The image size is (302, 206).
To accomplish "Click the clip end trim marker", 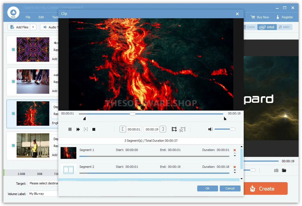I will (x=225, y=118).
